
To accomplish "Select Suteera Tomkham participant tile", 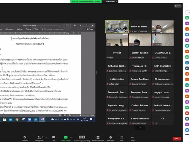I will pyautogui.click(x=140, y=79).
